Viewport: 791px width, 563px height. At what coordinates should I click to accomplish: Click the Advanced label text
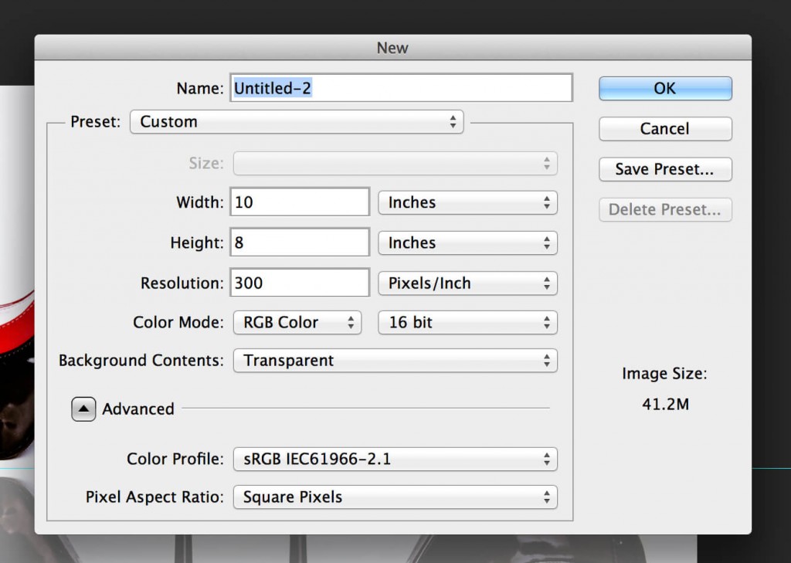tap(138, 409)
